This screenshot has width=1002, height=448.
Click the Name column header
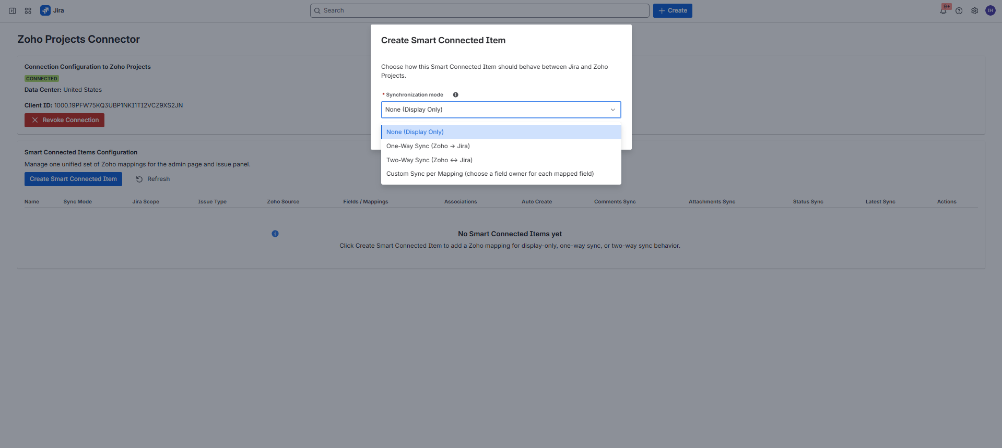tap(32, 202)
